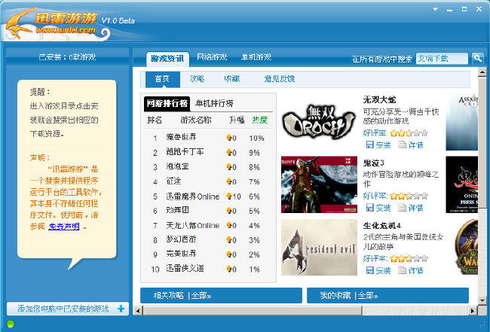Screen dimensions: 490x332
Task: Click the vertical scrollbar down arrow
Action: pyautogui.click(x=482, y=300)
